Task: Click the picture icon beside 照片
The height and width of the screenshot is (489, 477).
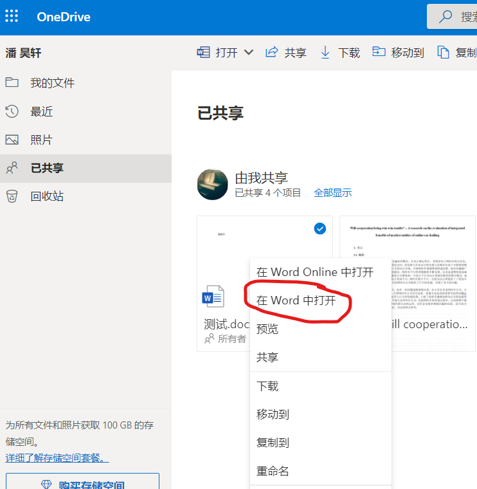Action: [12, 140]
